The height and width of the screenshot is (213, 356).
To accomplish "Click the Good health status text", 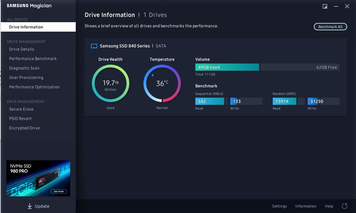I will coord(110,108).
